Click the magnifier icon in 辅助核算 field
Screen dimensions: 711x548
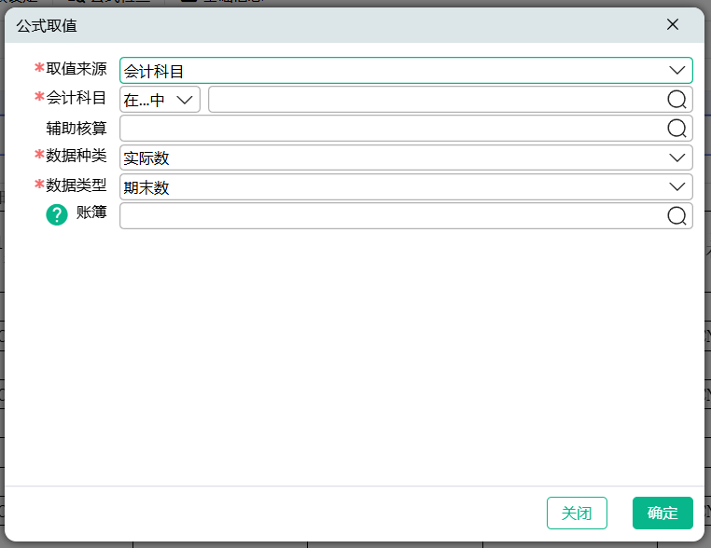click(676, 129)
